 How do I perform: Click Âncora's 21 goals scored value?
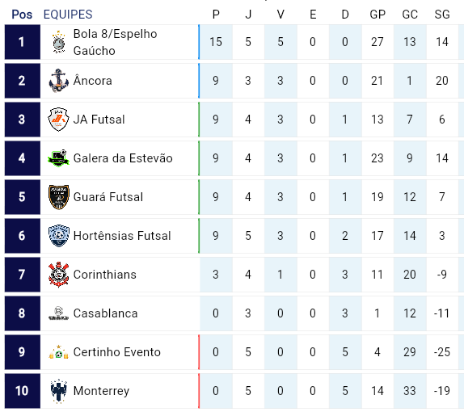377,81
